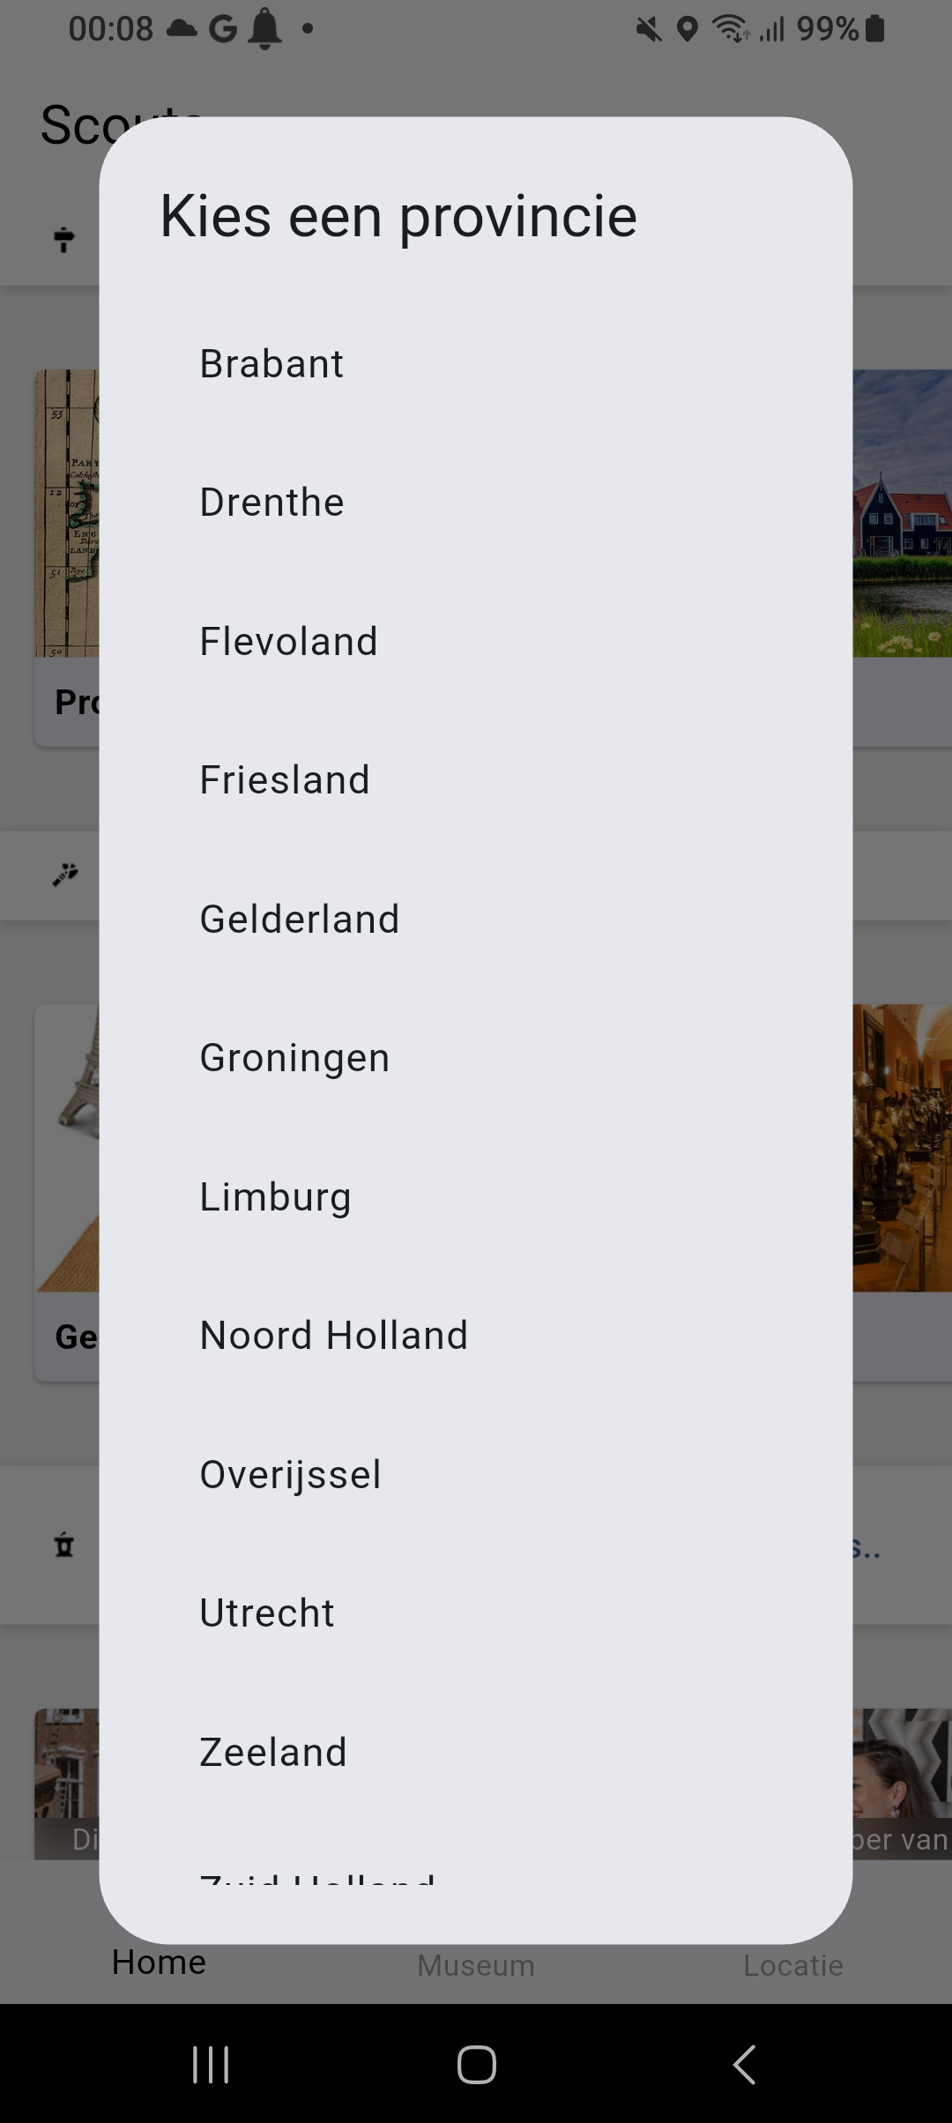This screenshot has width=952, height=2123.
Task: Pick Friesland province option
Action: (x=476, y=780)
